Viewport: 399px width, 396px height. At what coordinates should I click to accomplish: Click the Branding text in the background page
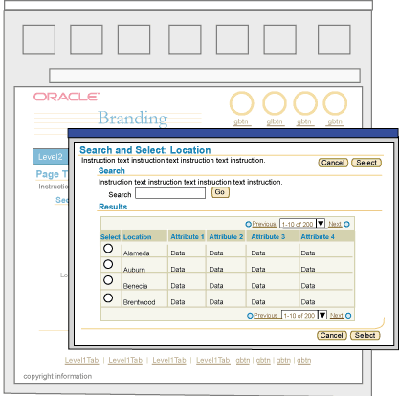(x=133, y=119)
